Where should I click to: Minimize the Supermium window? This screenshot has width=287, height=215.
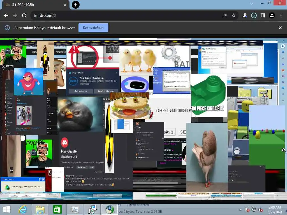262,3
